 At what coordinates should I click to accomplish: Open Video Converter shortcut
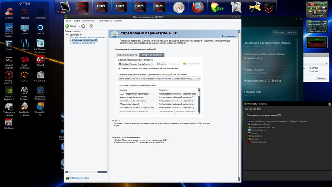24,93
